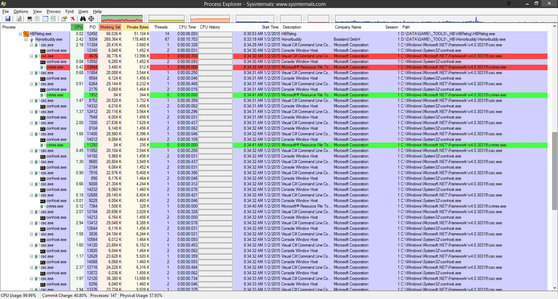Click the scrollbar up arrow
Image resolution: width=558 pixels, height=299 pixels.
click(555, 26)
